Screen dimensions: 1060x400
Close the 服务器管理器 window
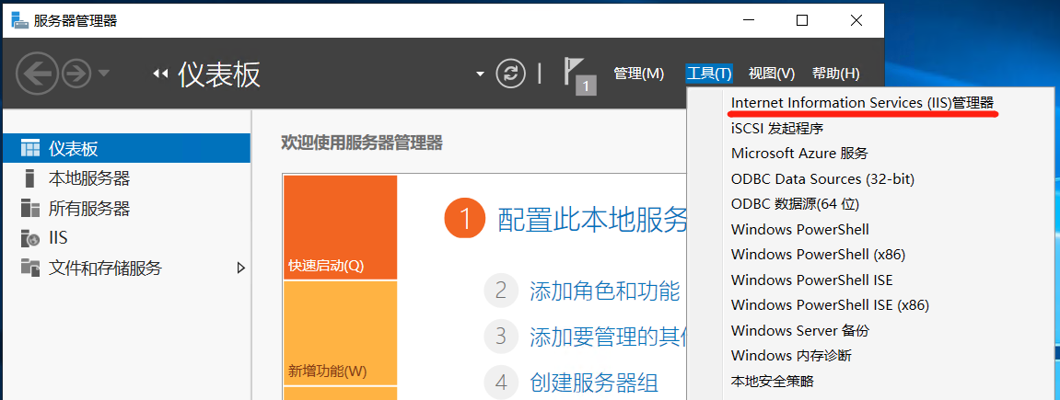[x=856, y=20]
